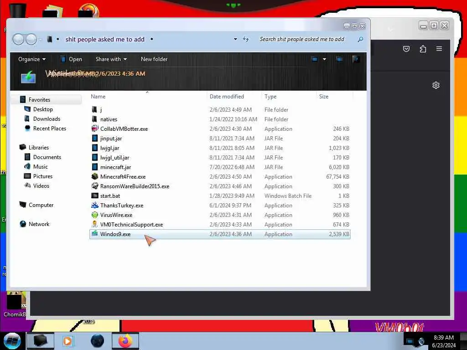The width and height of the screenshot is (467, 350).
Task: Click the Windos9.exe file icon
Action: 95,234
